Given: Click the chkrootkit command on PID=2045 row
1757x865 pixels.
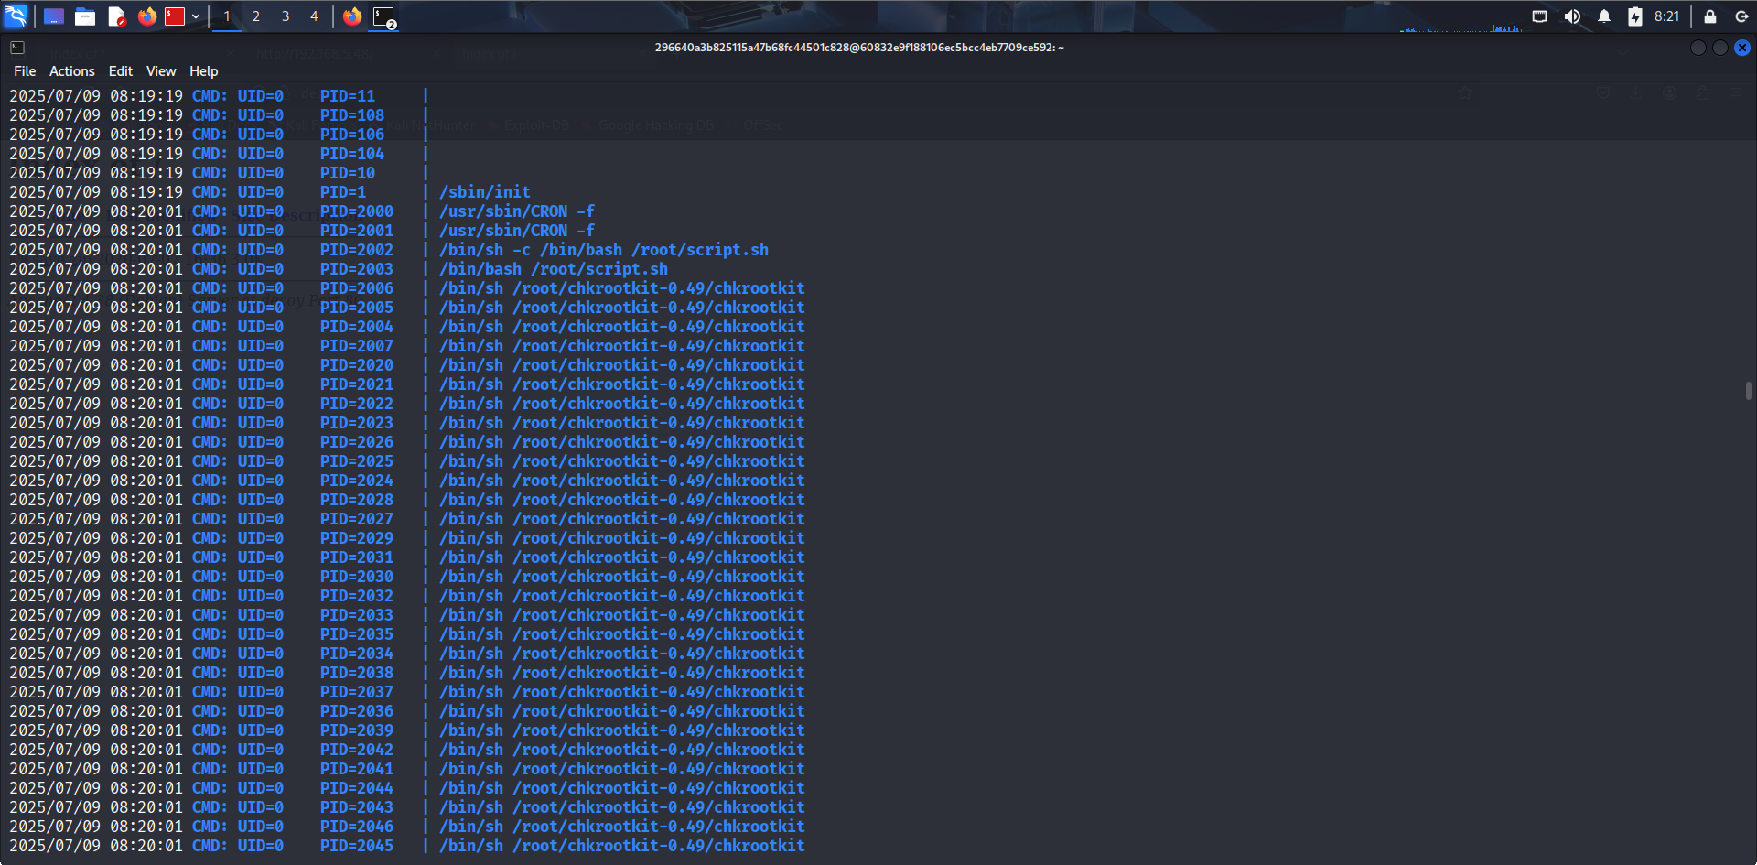Looking at the screenshot, I should 622,846.
